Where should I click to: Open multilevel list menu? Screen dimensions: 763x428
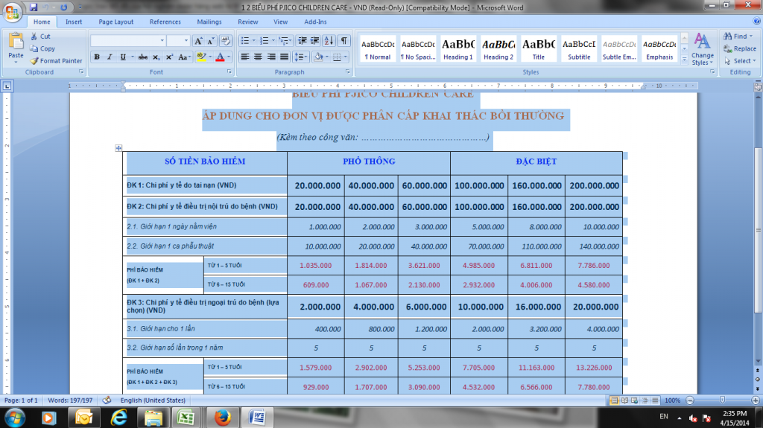pyautogui.click(x=285, y=41)
